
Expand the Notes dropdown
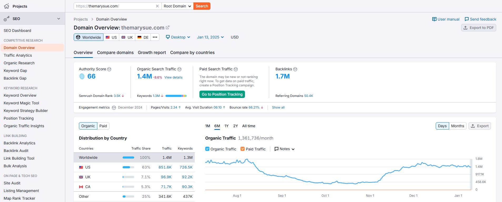point(284,149)
